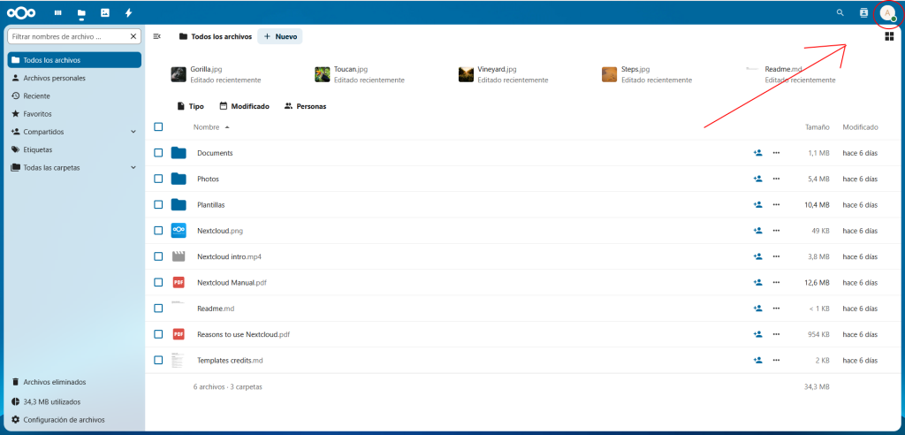The image size is (905, 435).
Task: Open the Modificado filter dropdown
Action: tap(244, 106)
